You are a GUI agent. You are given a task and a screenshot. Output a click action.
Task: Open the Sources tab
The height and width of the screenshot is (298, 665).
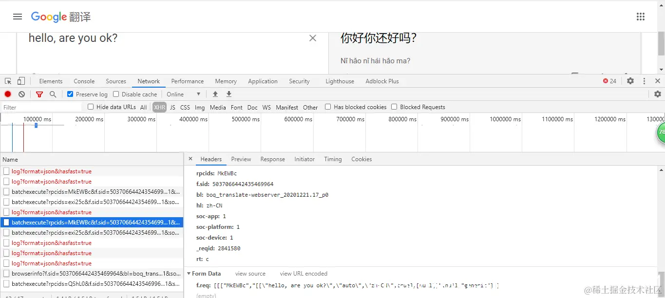coord(116,81)
